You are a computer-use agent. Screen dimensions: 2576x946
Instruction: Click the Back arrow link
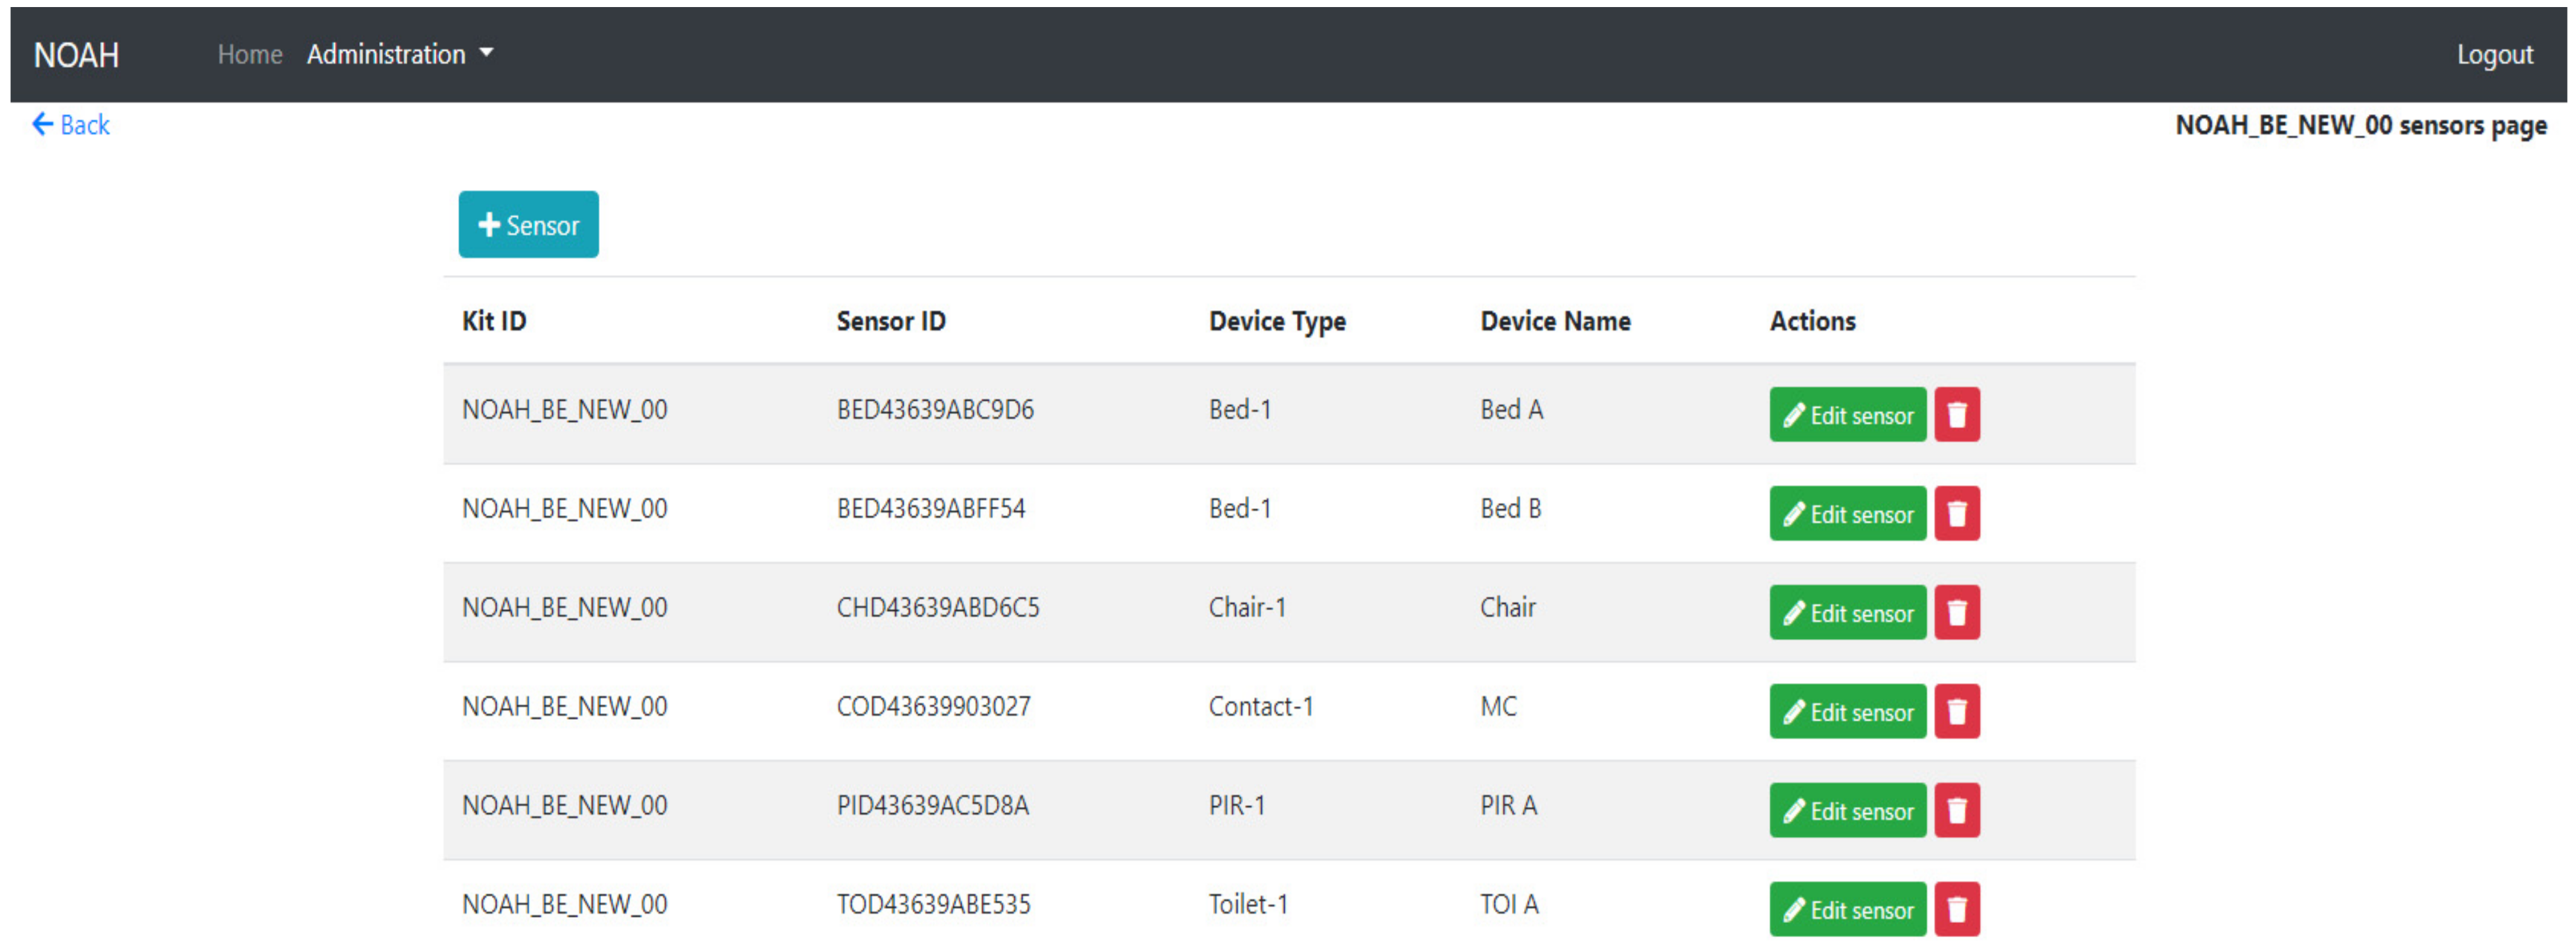(x=71, y=125)
